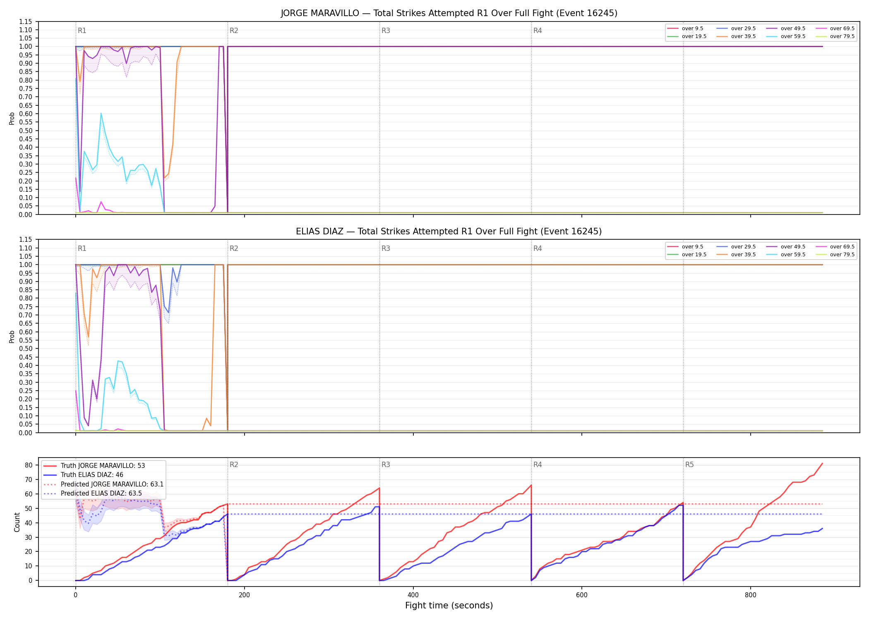Click the 'Count' y-axis label
Screen dimensions: 869x620
tap(17, 522)
